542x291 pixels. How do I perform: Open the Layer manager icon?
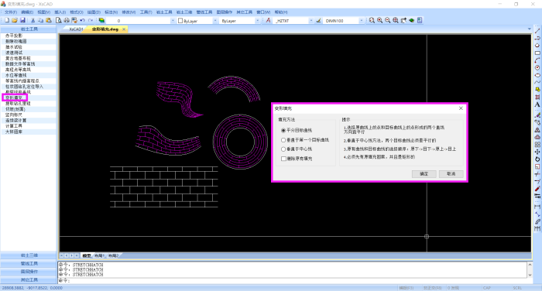pyautogui.click(x=101, y=21)
